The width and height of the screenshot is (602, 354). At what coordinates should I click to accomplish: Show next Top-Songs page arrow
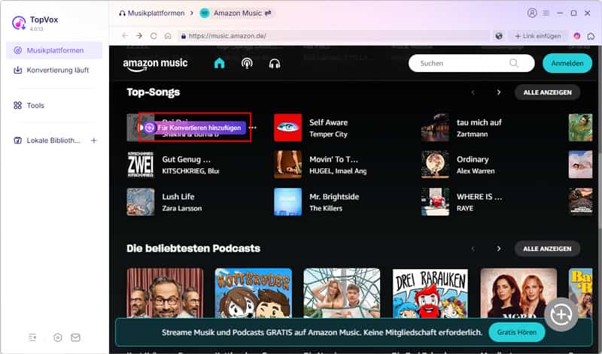498,92
